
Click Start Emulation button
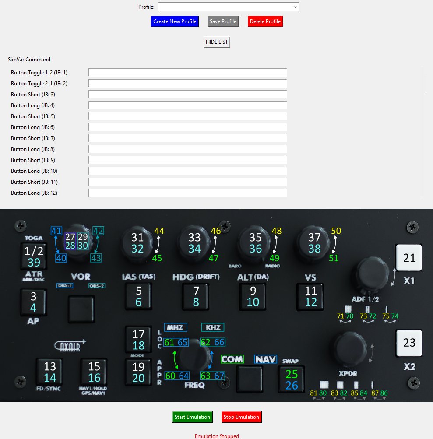(192, 417)
